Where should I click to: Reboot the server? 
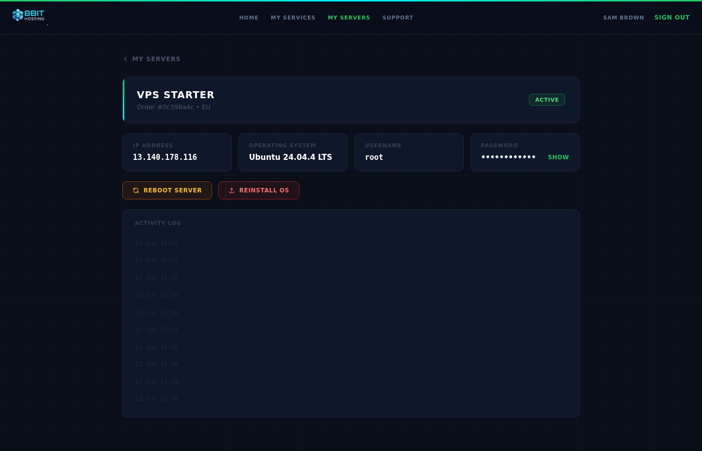click(167, 190)
